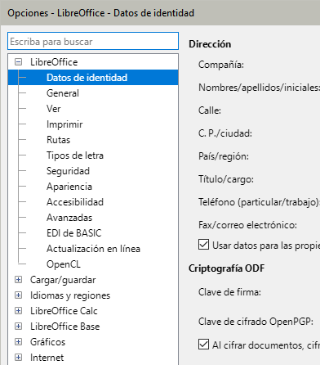The width and height of the screenshot is (320, 365).
Task: Click the Calle: label
Action: [x=210, y=110]
